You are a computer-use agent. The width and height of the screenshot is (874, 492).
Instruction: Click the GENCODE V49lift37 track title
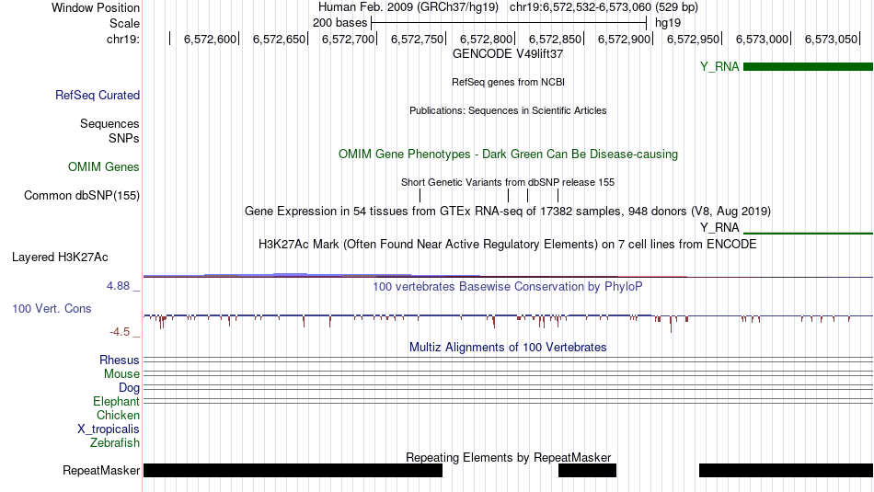[x=508, y=54]
